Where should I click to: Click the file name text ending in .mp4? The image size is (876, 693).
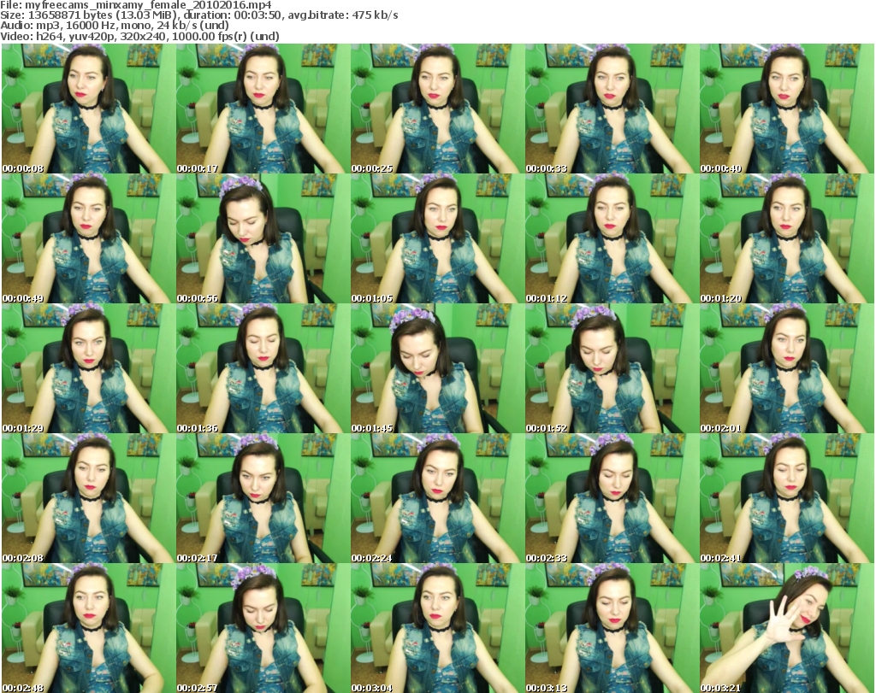148,5
